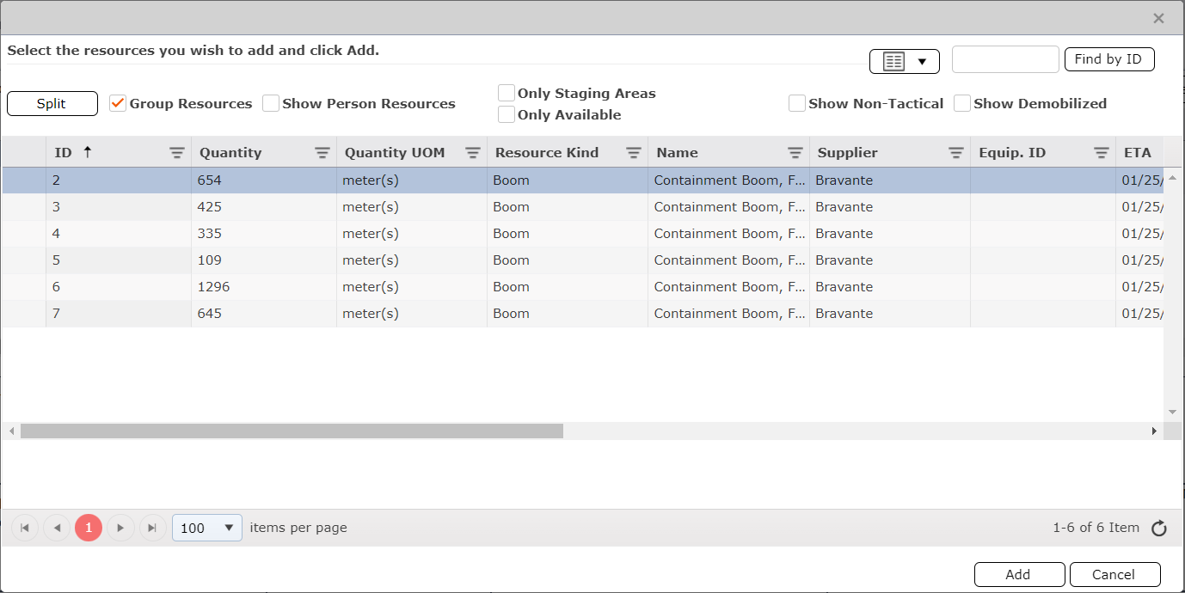Open the ID column filter menu
The width and height of the screenshot is (1185, 593).
176,153
